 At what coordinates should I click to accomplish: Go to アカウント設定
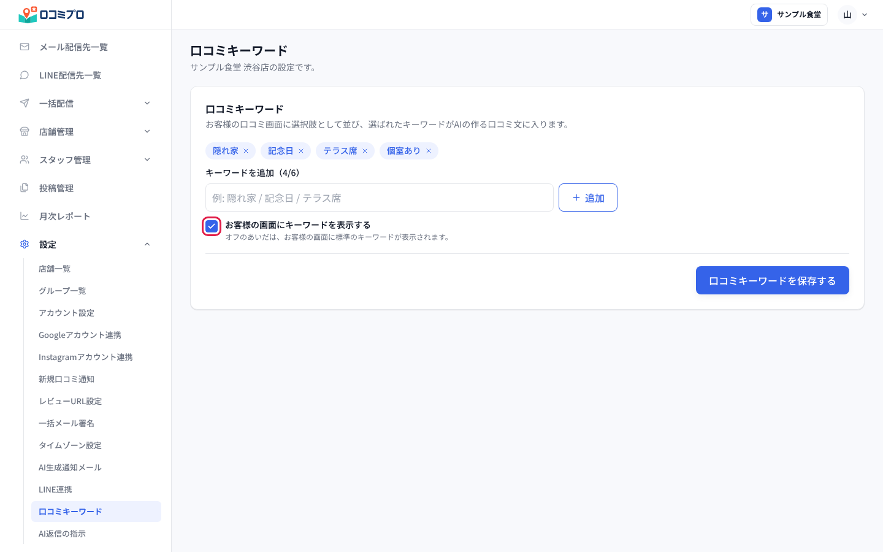[96, 313]
